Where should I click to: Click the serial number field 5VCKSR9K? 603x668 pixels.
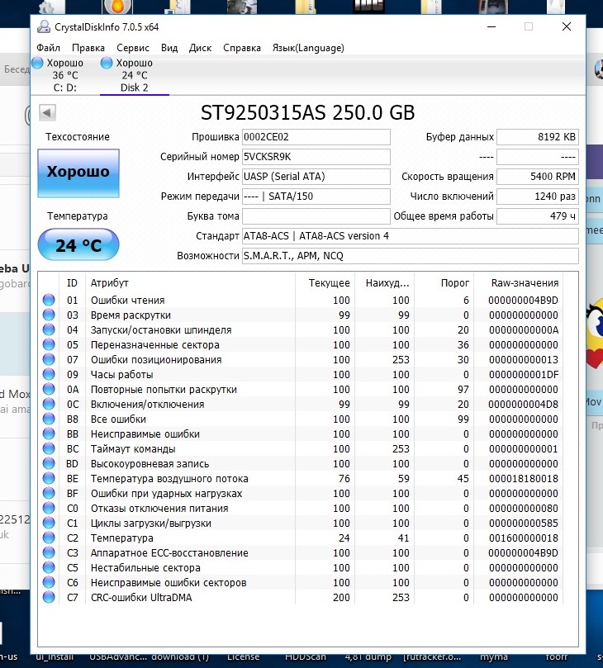click(315, 157)
